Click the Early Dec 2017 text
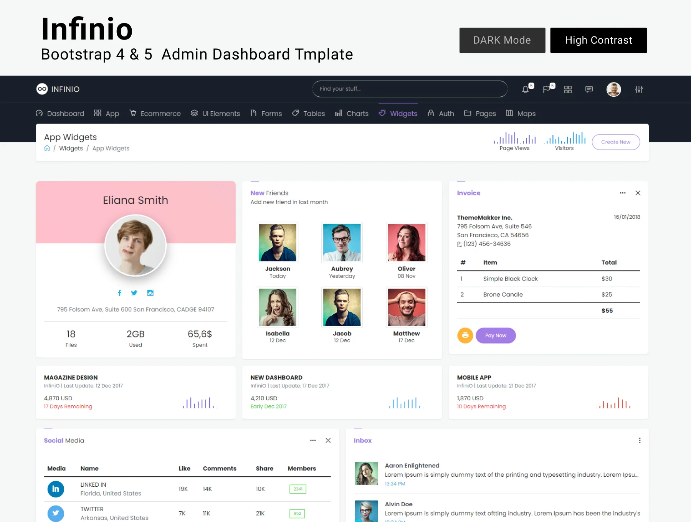Screen dimensions: 691x522 coord(269,406)
